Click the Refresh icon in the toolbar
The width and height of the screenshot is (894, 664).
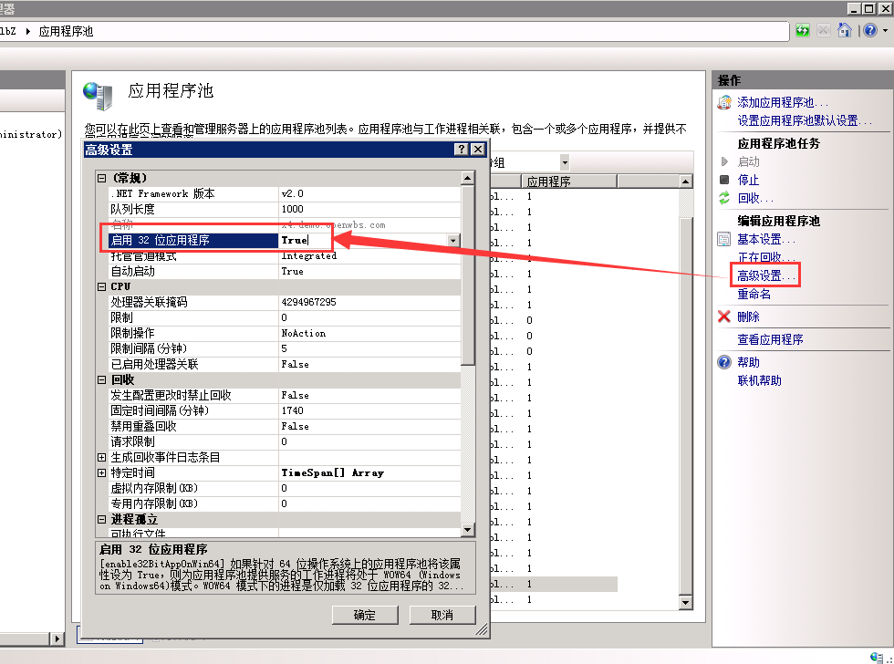[803, 30]
